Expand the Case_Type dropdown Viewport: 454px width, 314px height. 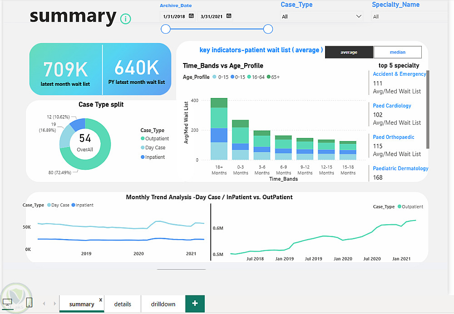coord(359,16)
